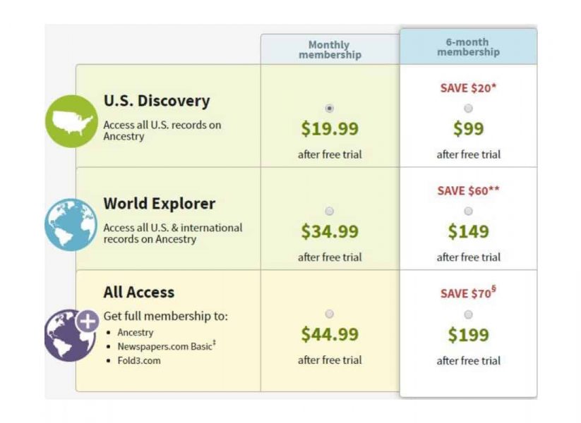Image resolution: width=581 pixels, height=423 pixels.
Task: Click the blue World Explorer globe icon
Action: [x=71, y=225]
